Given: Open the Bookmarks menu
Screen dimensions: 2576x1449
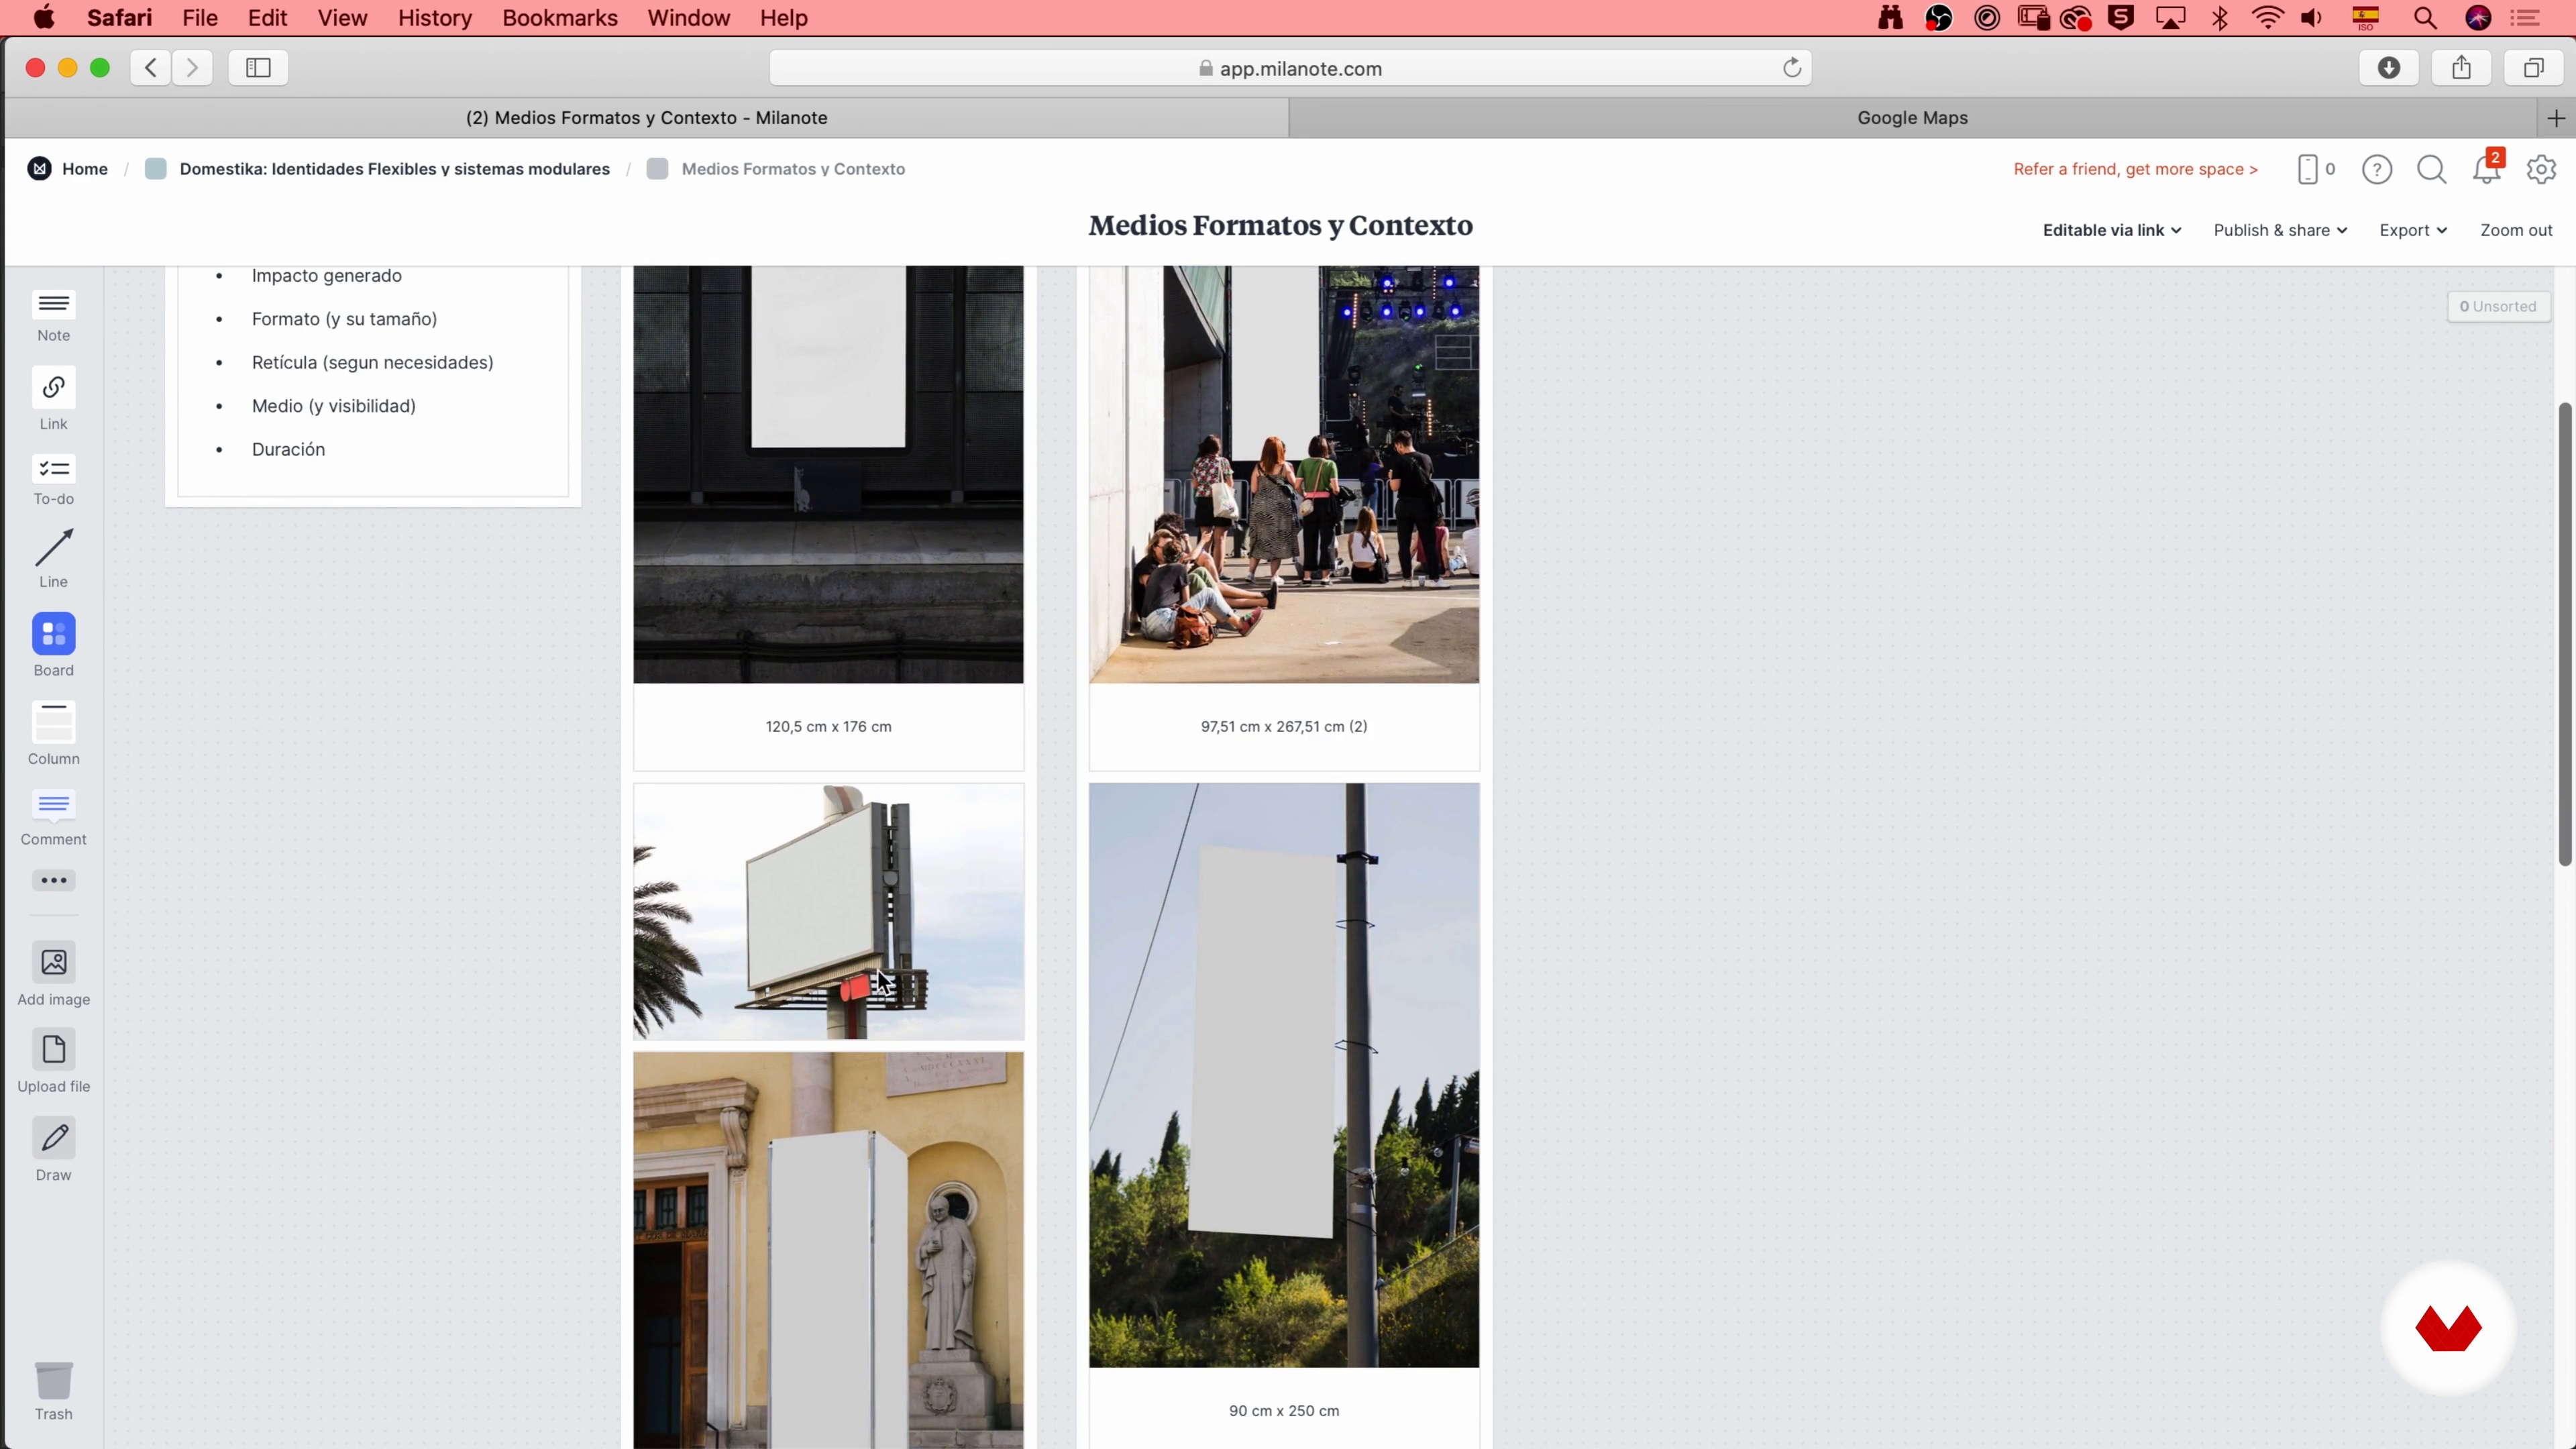Looking at the screenshot, I should (559, 18).
